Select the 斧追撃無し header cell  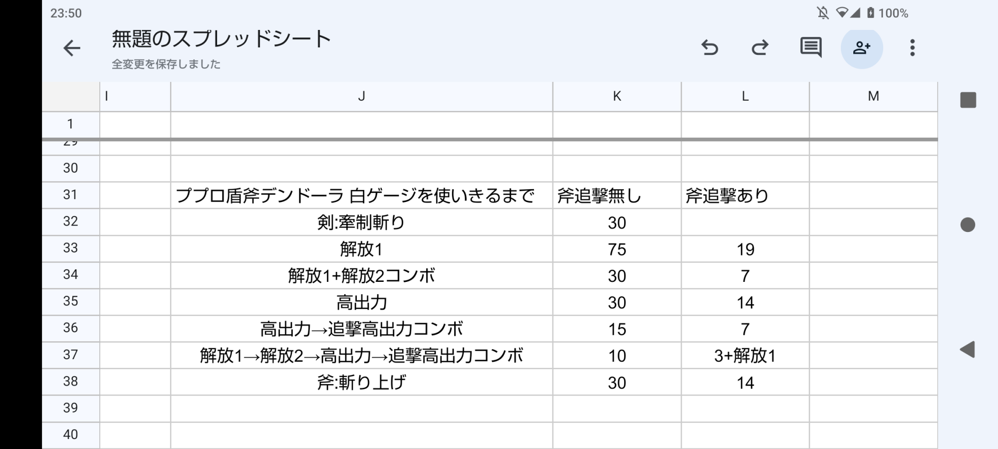point(617,196)
